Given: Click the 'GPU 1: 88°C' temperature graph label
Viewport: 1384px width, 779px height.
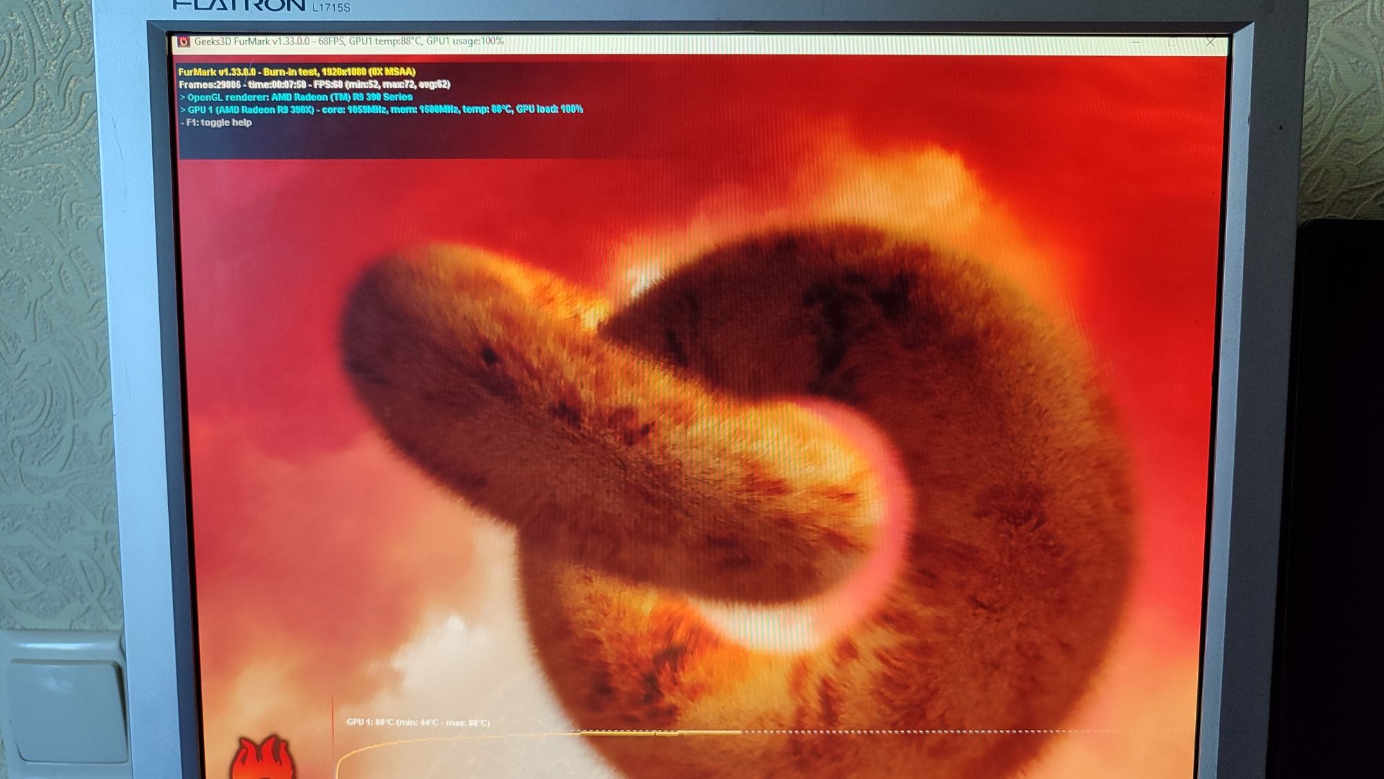Looking at the screenshot, I should coord(418,722).
